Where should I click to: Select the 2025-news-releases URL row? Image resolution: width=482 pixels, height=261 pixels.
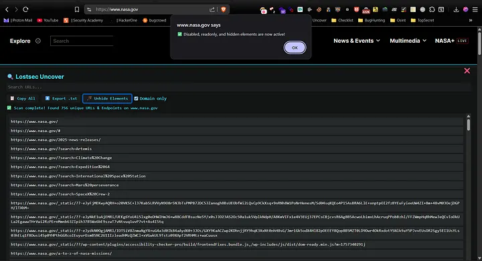tap(236, 140)
